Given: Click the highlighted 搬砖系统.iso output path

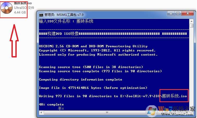Looking at the screenshot, I should click(x=174, y=96).
